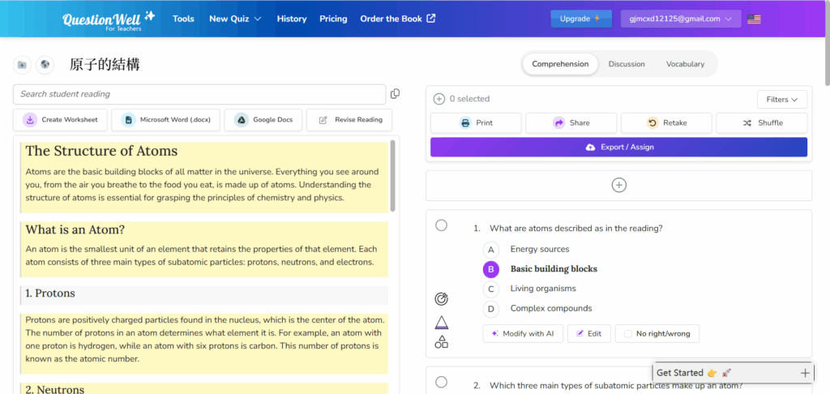This screenshot has height=394, width=830.
Task: Open the Filters dropdown
Action: pyautogui.click(x=782, y=100)
